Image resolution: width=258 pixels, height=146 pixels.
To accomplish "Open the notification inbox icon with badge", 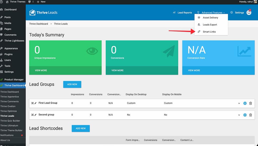I will pos(249,12).
